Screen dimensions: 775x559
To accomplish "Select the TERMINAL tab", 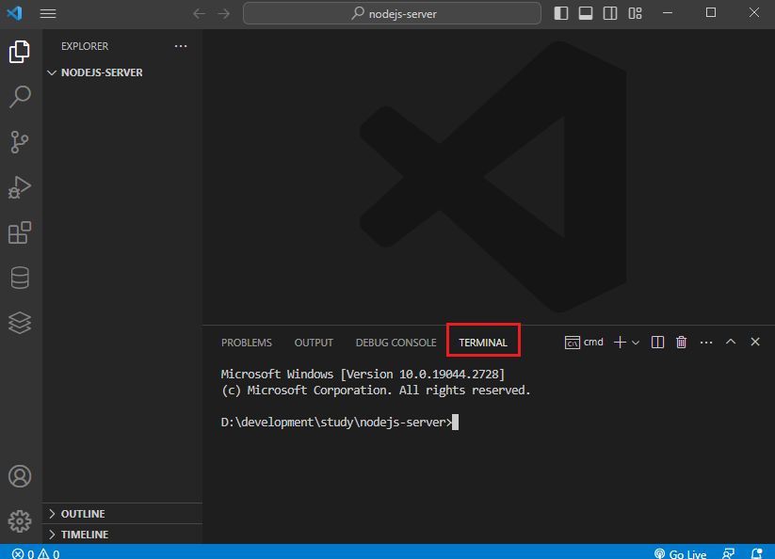I will coord(483,343).
